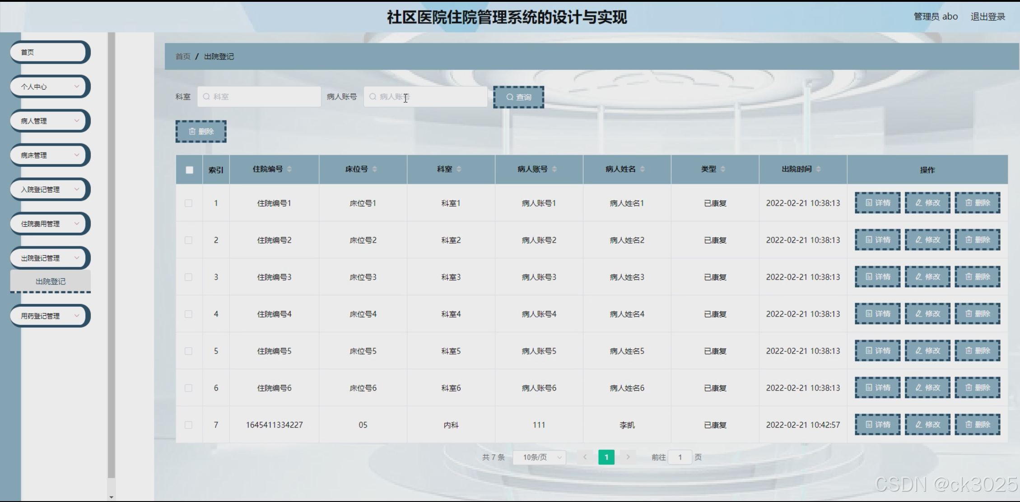Select 出院登记 submenu item in sidebar
The width and height of the screenshot is (1020, 502).
pos(51,281)
